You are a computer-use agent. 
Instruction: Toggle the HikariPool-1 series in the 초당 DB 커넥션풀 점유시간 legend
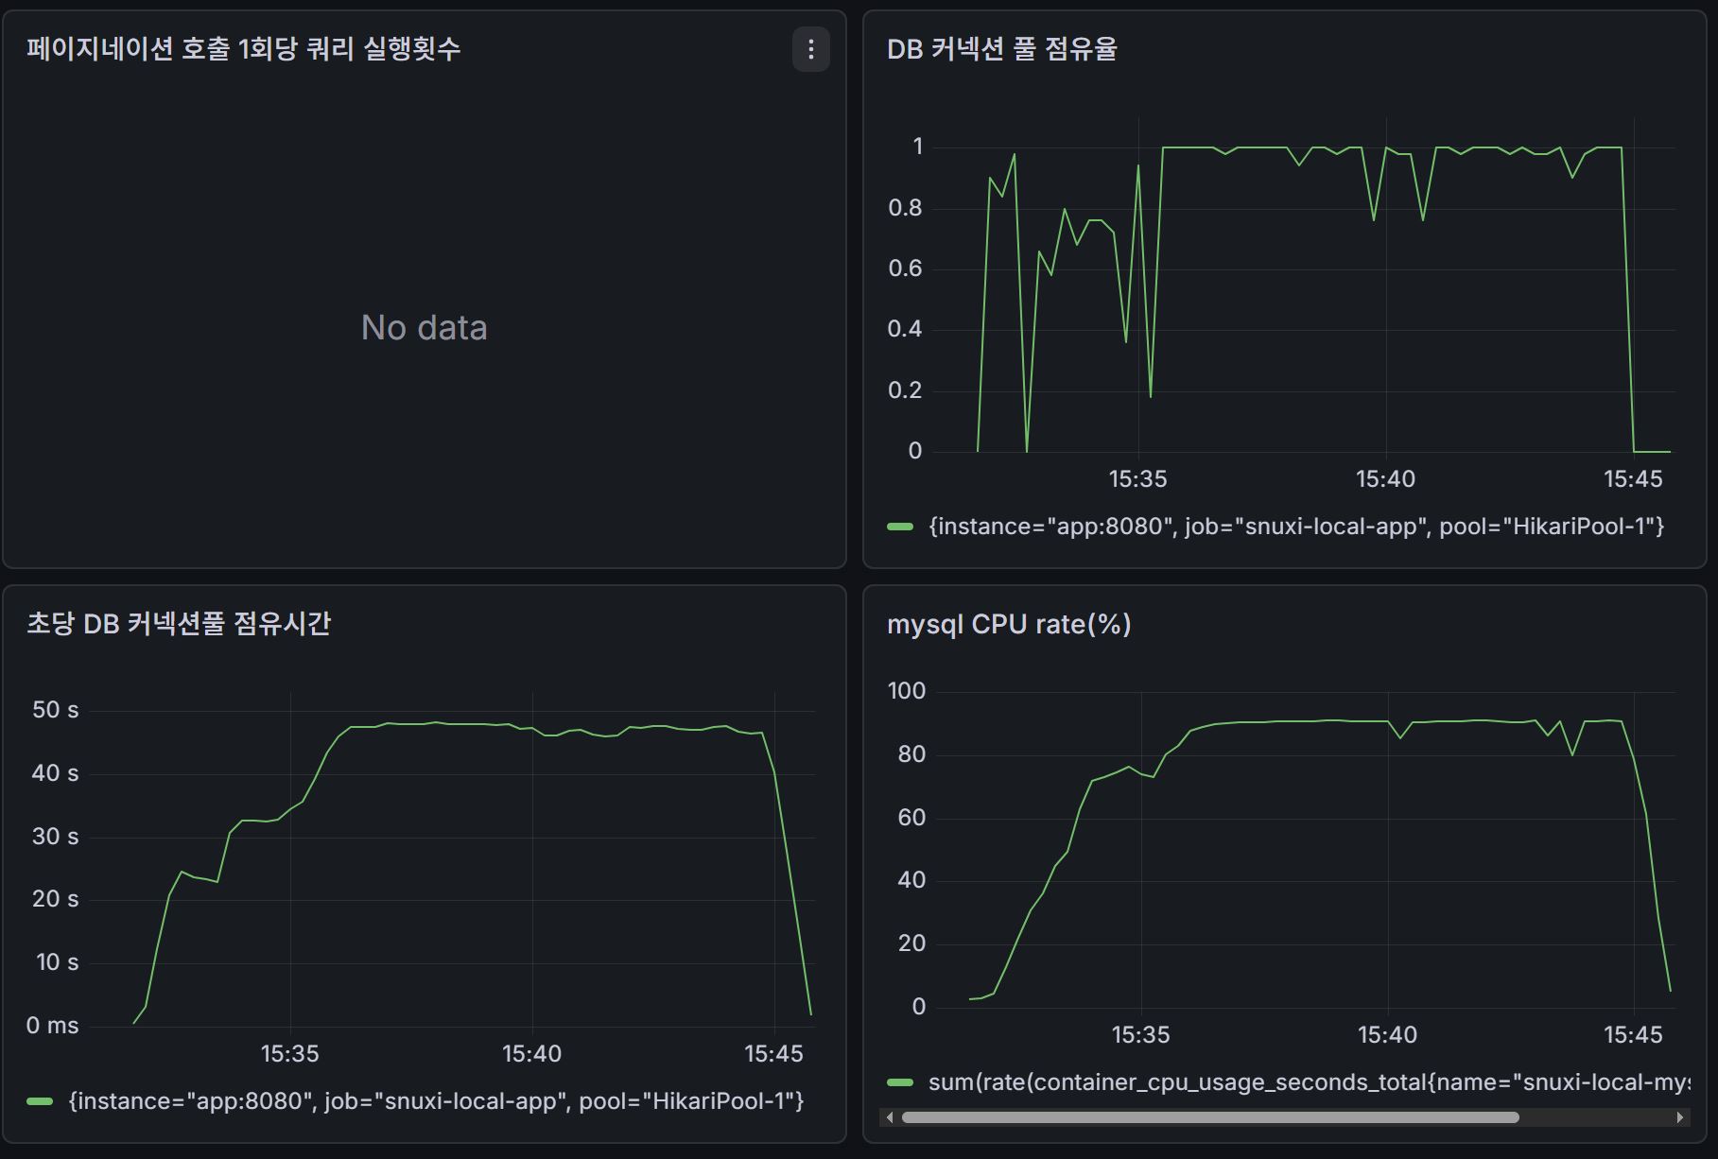[436, 1101]
